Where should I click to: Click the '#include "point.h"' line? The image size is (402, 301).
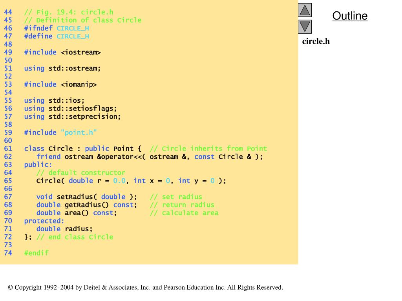point(60,132)
